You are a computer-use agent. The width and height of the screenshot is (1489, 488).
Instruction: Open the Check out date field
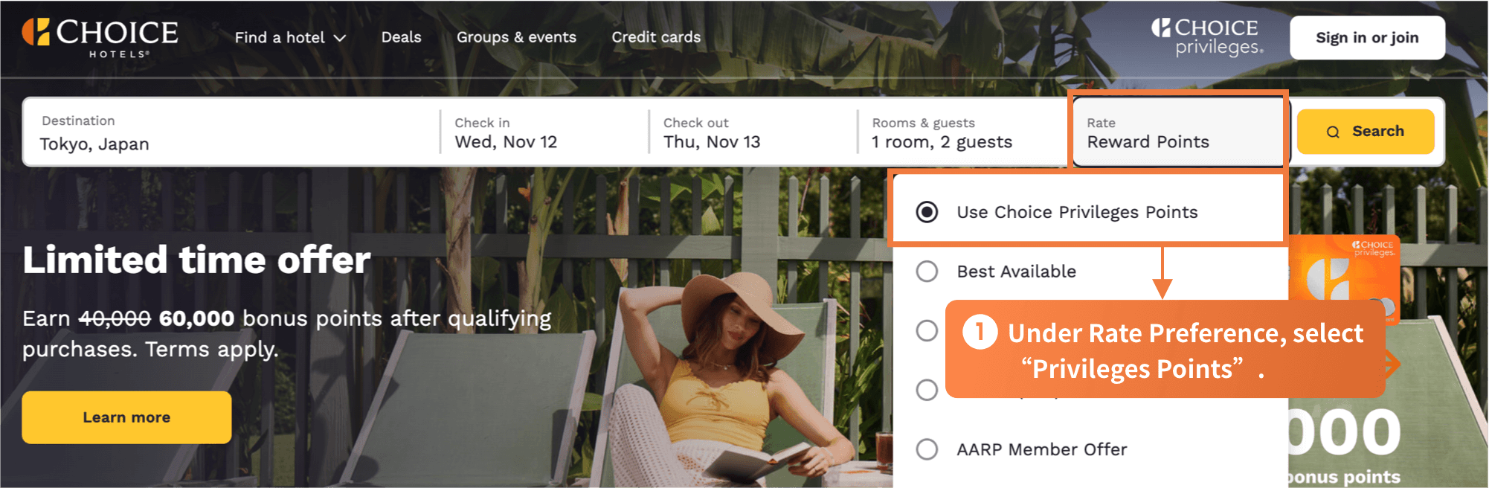tap(753, 132)
